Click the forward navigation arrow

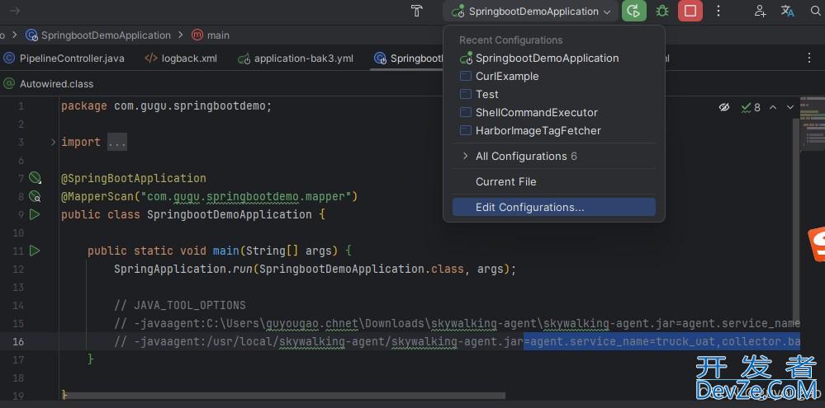point(15,11)
